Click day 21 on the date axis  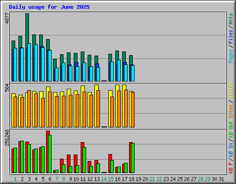152,179
